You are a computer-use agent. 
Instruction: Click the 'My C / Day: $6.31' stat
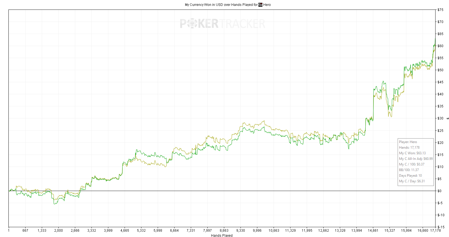(412, 181)
